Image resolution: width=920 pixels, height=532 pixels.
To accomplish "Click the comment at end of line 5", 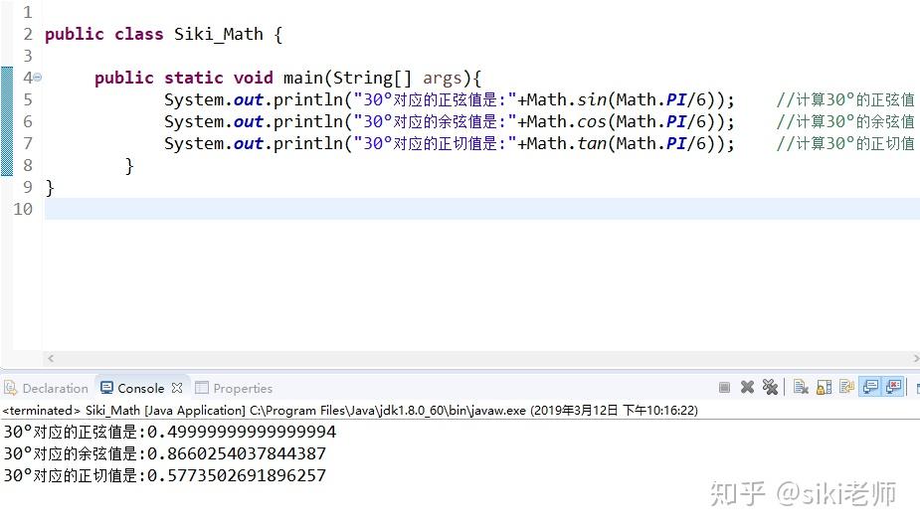I will coord(844,99).
